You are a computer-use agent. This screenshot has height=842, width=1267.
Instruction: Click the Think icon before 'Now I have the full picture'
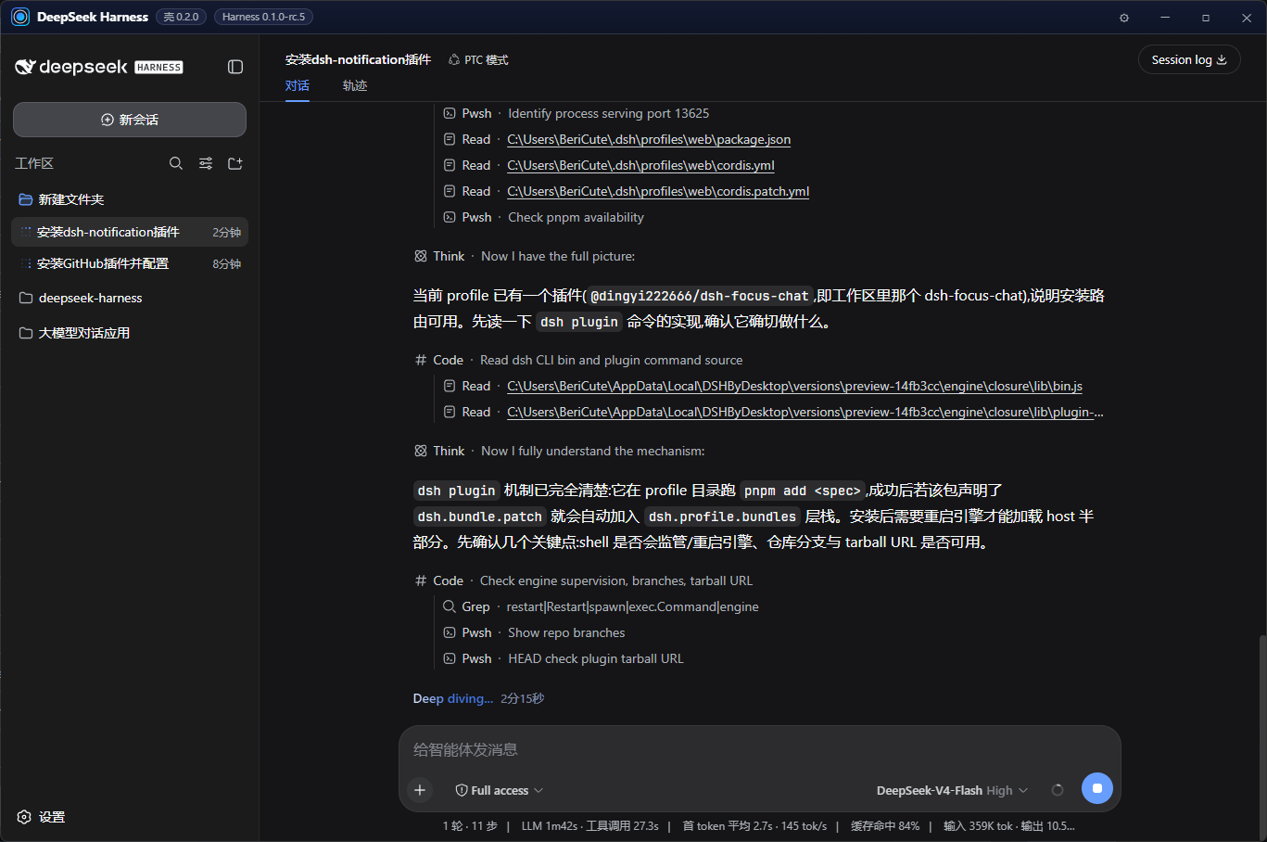421,256
